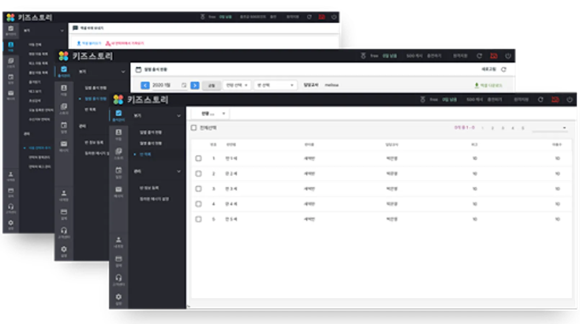
Task: Open the calendar icon in front window sidebar
Action: [118, 170]
